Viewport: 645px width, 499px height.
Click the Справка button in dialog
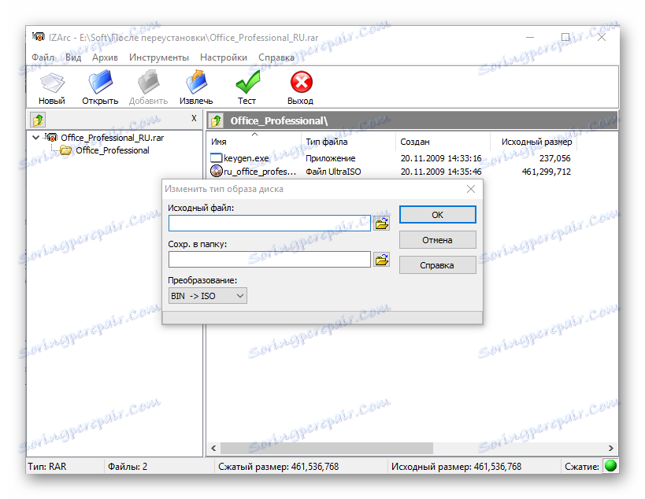point(437,265)
